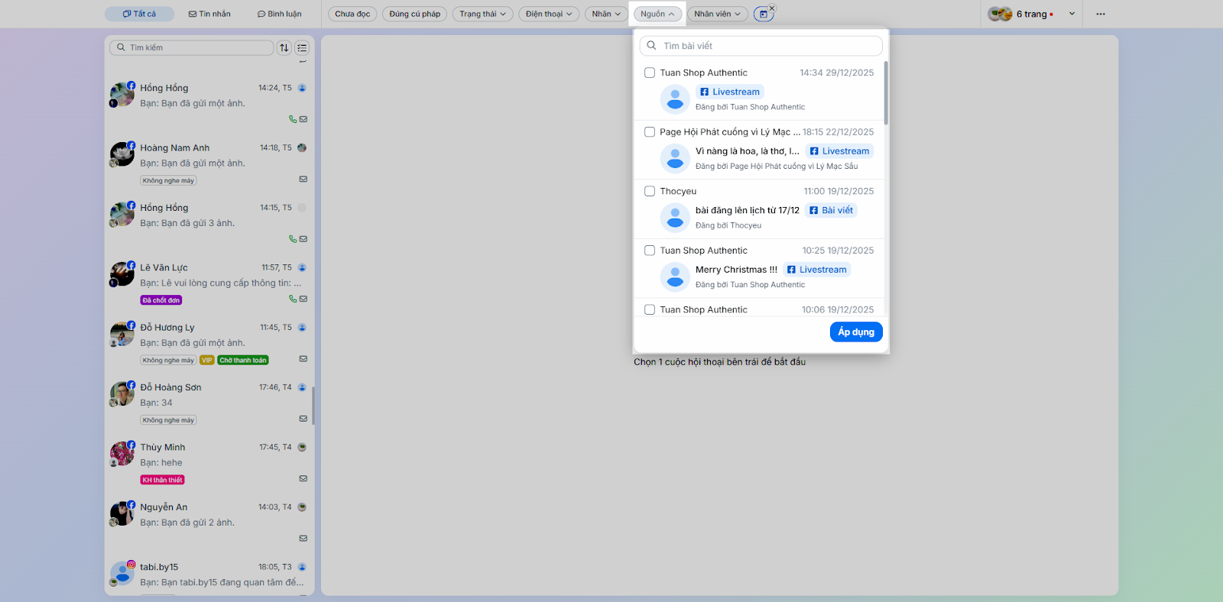This screenshot has width=1223, height=602.
Task: Expand the Trạng thái dropdown
Action: coord(483,14)
